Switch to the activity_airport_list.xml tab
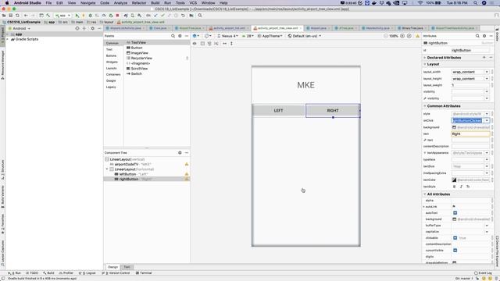This screenshot has width=500, height=281. pos(229,28)
